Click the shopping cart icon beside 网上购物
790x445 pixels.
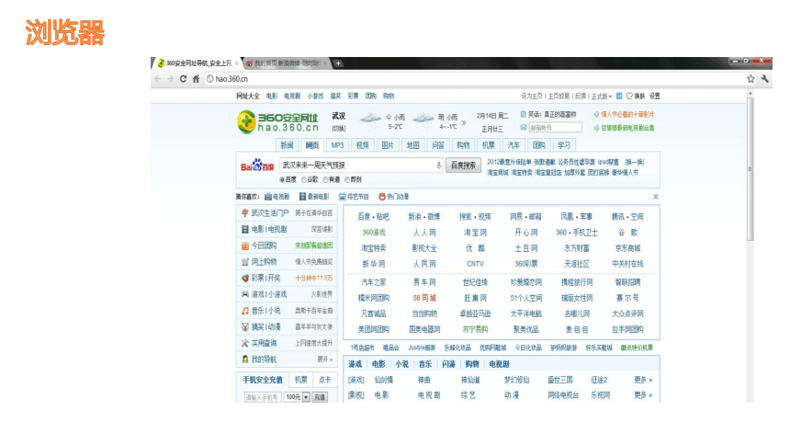(245, 262)
